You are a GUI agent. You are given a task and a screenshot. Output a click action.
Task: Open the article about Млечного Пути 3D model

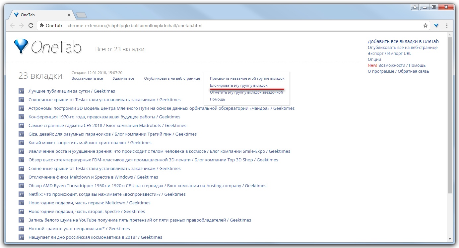point(162,108)
